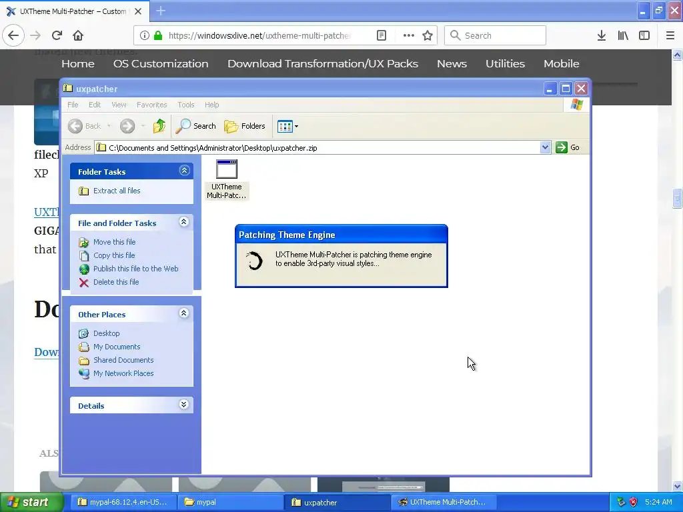This screenshot has width=683, height=512.
Task: Click Delete this file
Action: point(116,282)
